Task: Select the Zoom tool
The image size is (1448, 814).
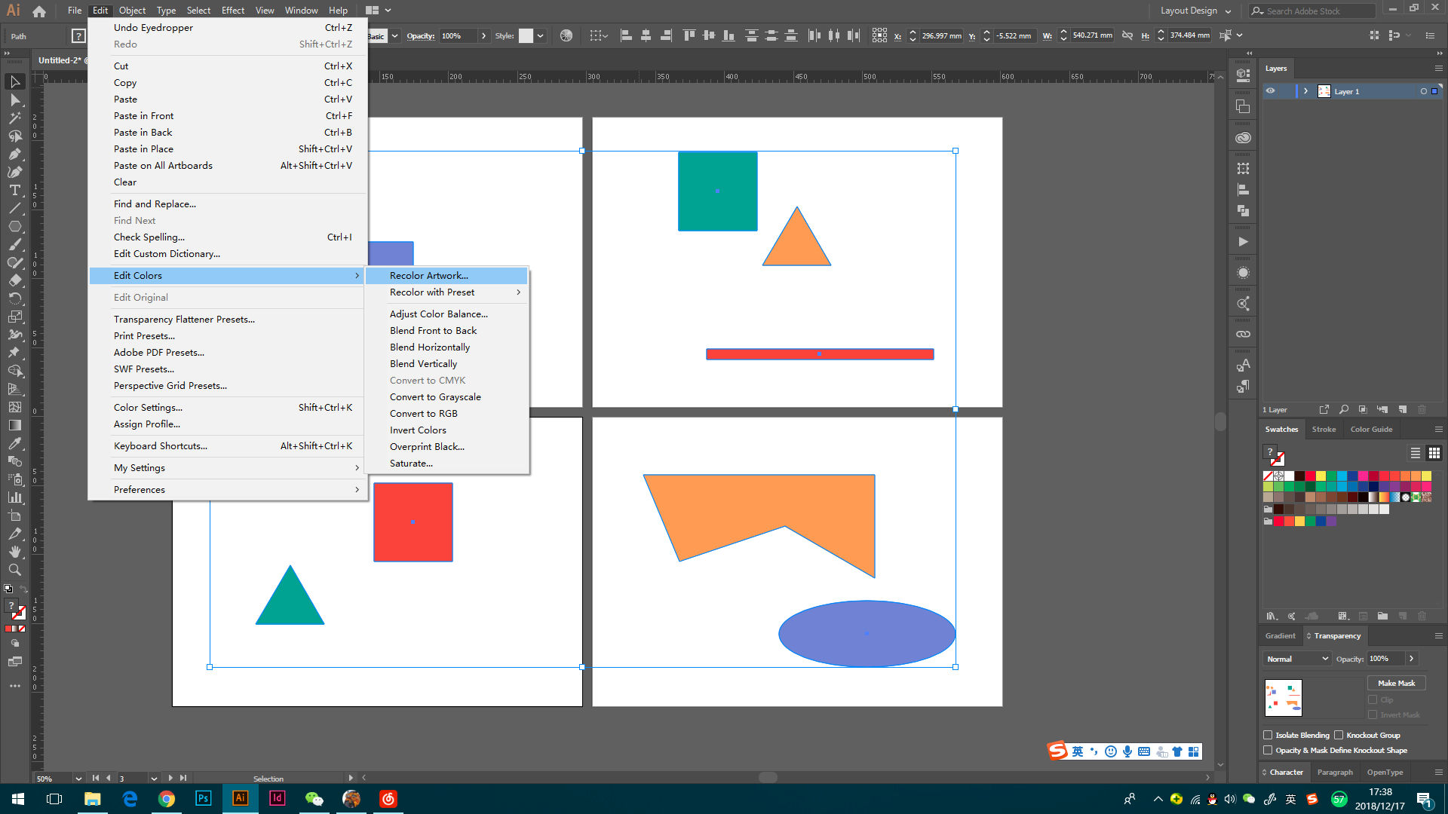Action: (14, 570)
